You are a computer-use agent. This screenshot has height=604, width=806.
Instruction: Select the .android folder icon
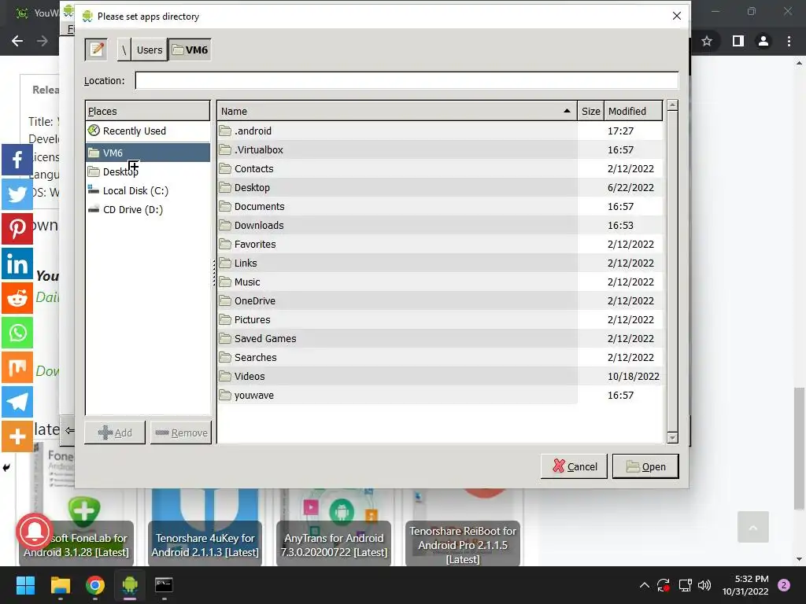(x=225, y=131)
